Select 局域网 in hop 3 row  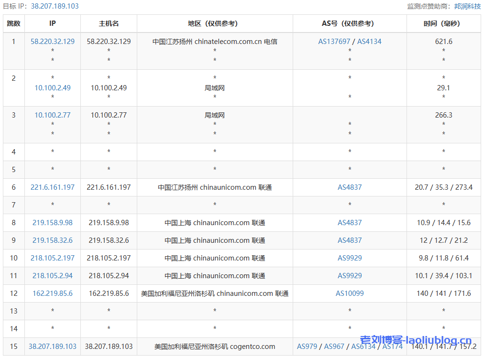click(215, 115)
